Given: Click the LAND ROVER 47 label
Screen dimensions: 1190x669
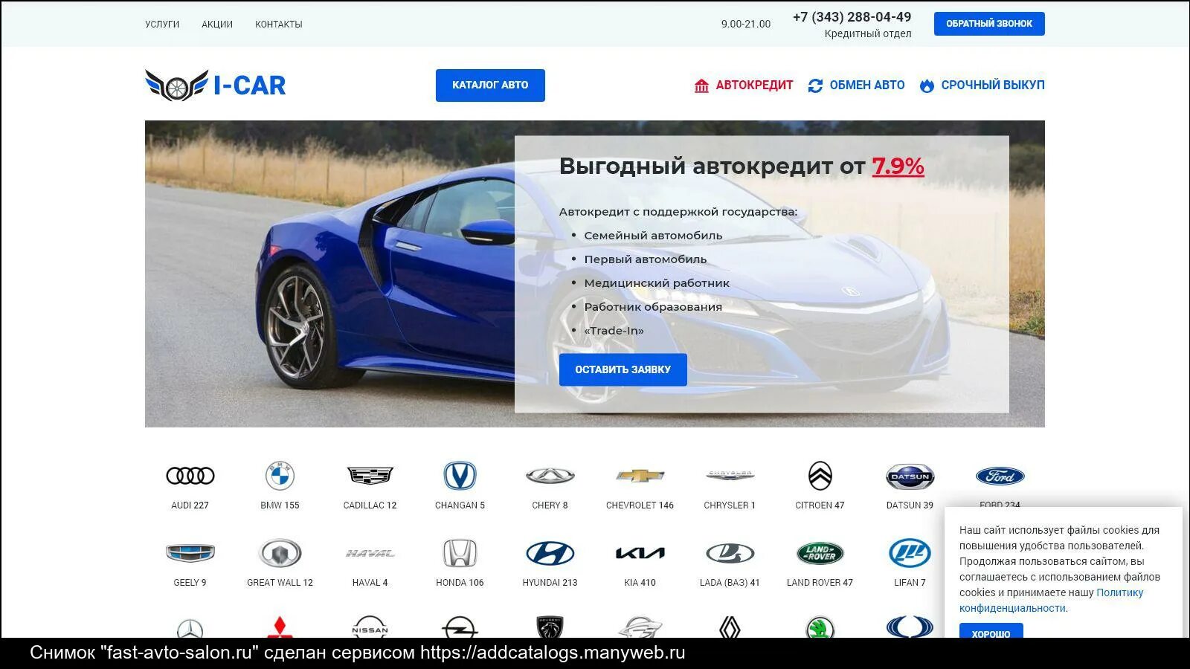Looking at the screenshot, I should pyautogui.click(x=820, y=583).
